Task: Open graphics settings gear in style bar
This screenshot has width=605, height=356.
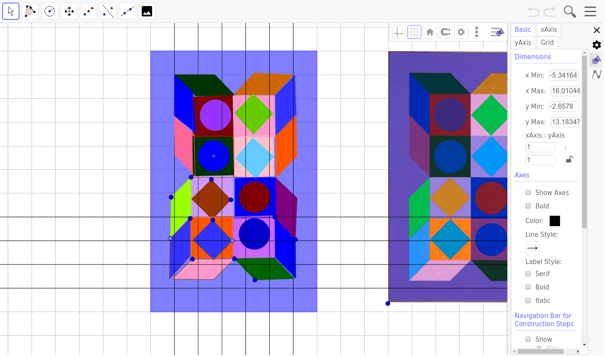Action: (x=461, y=32)
